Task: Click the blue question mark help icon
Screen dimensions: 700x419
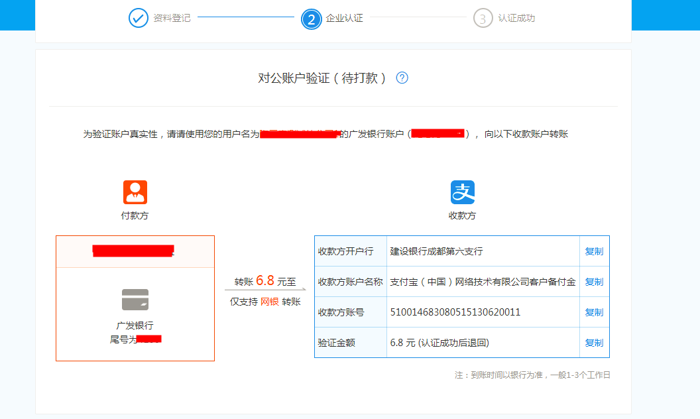Action: [x=402, y=78]
